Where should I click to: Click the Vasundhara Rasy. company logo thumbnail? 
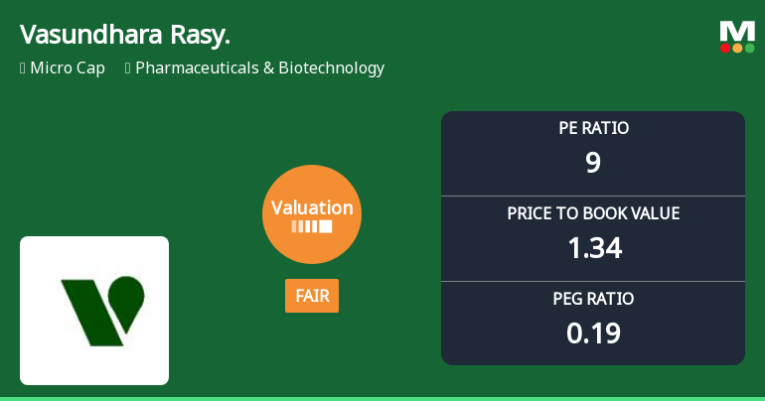(x=94, y=311)
